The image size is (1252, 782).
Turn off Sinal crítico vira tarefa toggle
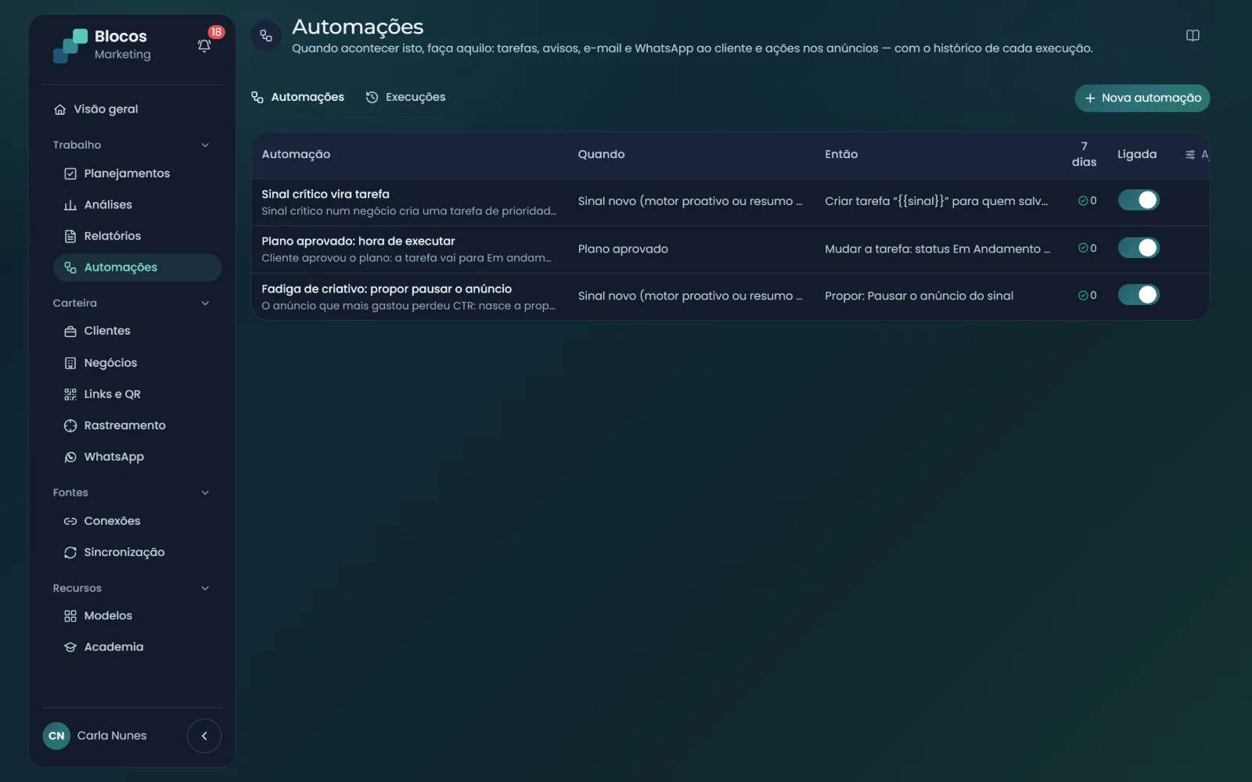click(1139, 200)
